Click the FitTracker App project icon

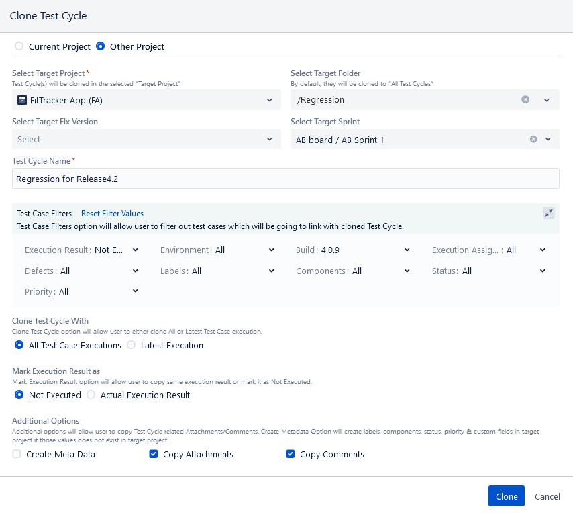(22, 100)
